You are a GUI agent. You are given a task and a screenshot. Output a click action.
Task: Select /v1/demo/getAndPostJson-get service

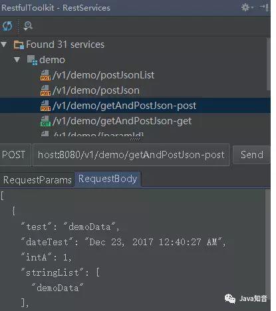coord(122,121)
